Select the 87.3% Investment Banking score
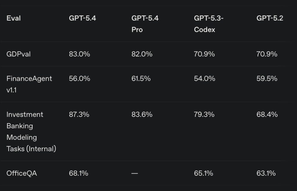The width and height of the screenshot is (297, 191). [x=79, y=114]
